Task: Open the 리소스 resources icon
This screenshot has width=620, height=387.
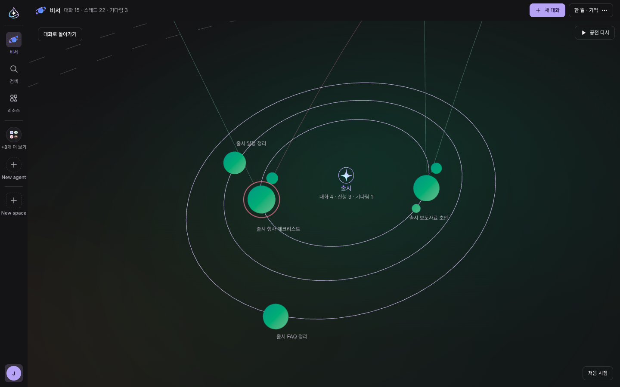Action: (14, 98)
